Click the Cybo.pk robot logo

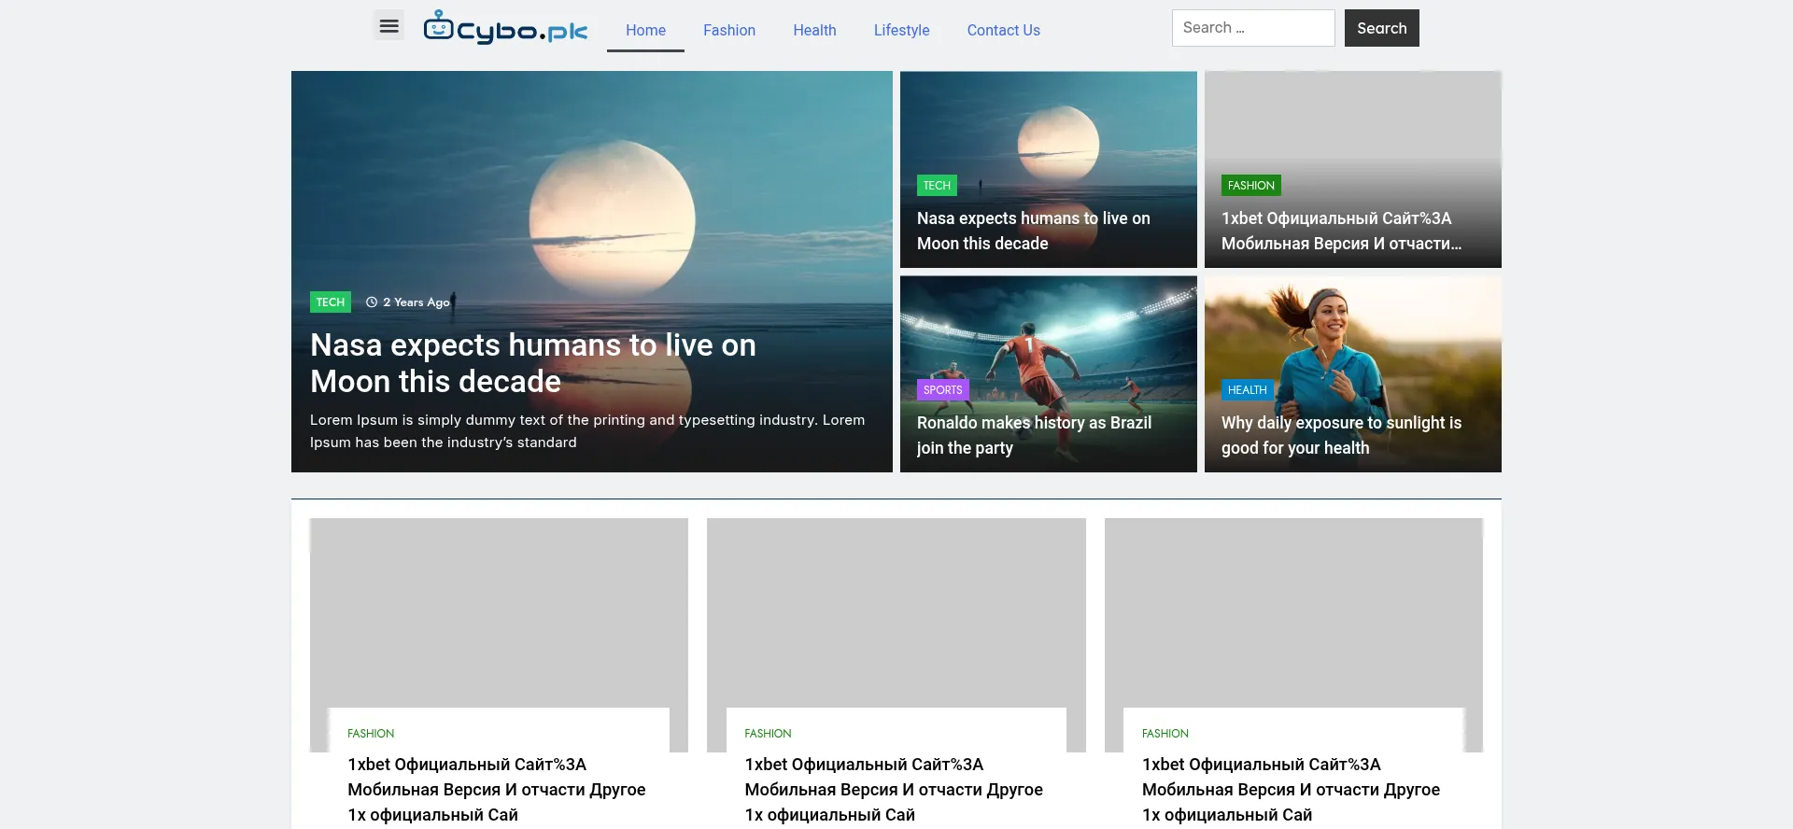(505, 28)
